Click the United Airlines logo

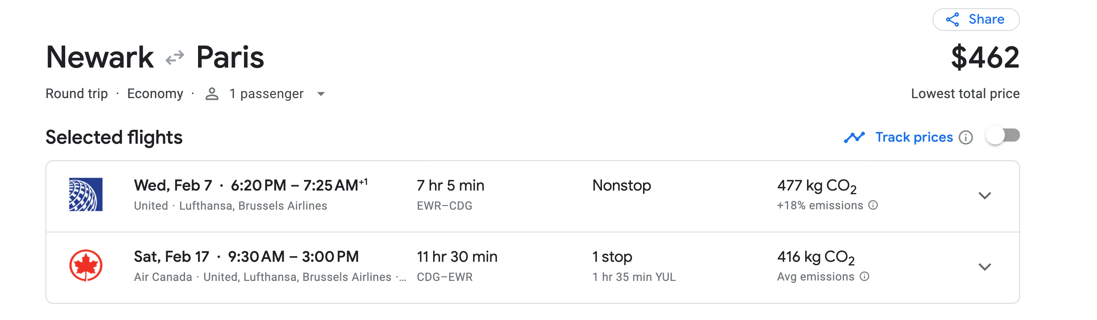tap(86, 195)
